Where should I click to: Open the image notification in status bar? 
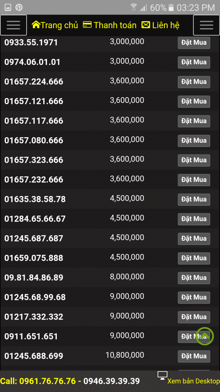click(x=8, y=7)
